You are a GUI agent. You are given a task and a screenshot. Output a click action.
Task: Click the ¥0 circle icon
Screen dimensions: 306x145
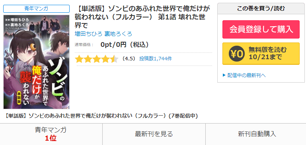click(237, 54)
